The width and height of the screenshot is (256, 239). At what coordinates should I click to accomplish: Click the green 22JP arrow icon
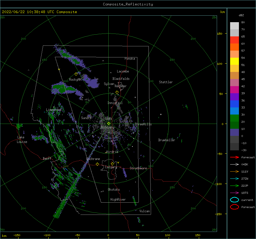pos(234,186)
